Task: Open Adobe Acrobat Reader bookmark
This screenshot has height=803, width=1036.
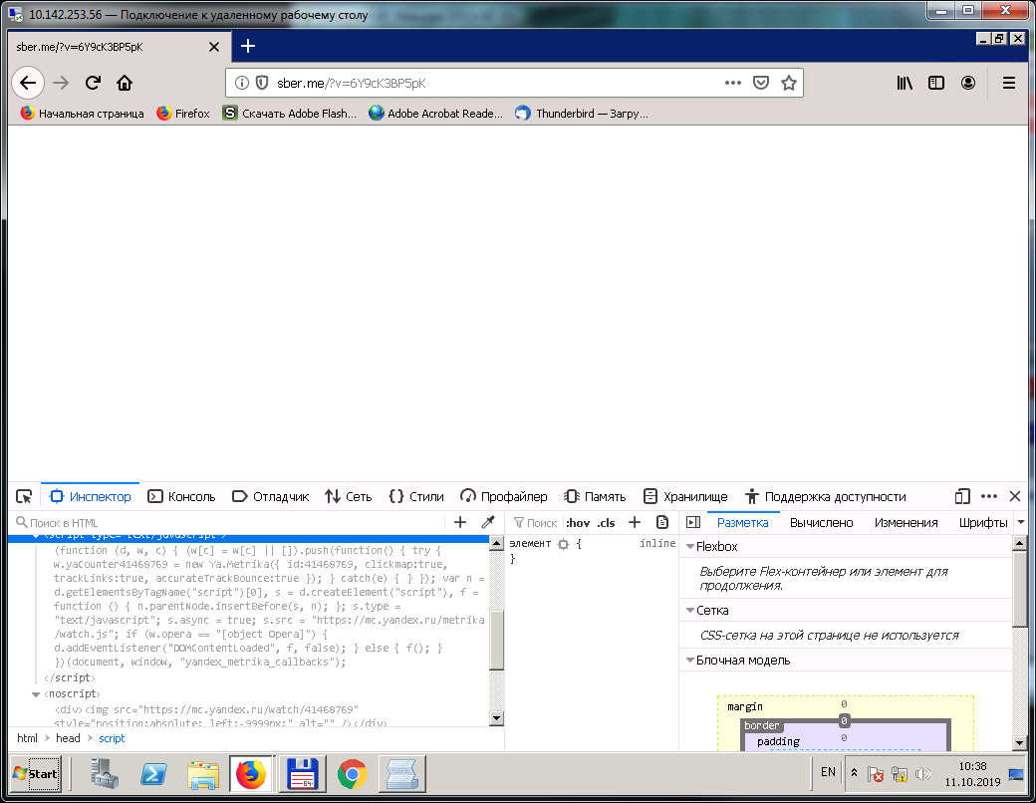Action: click(x=436, y=113)
